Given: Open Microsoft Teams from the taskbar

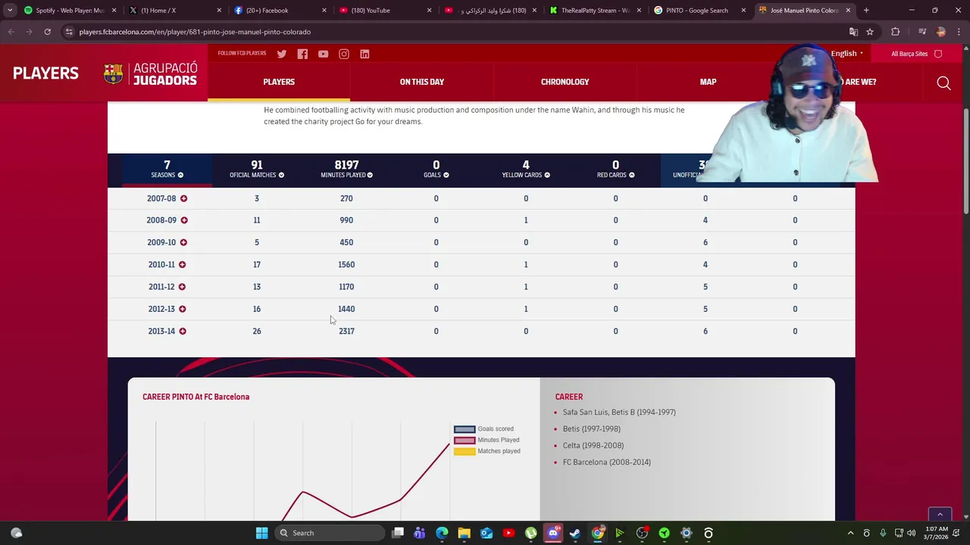Looking at the screenshot, I should (x=420, y=533).
